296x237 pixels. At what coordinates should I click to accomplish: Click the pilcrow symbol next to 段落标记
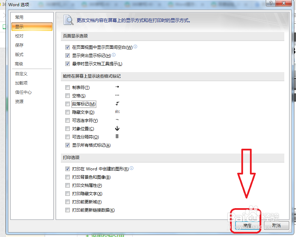(117, 104)
